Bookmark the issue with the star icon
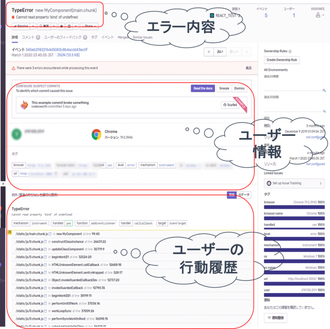The image size is (330, 329). (61, 26)
